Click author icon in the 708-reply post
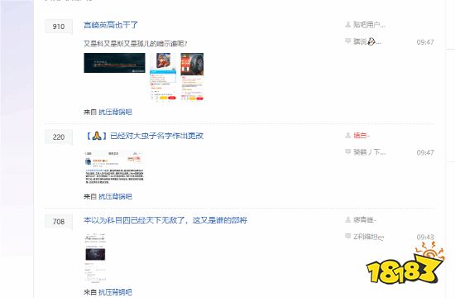 (x=348, y=220)
